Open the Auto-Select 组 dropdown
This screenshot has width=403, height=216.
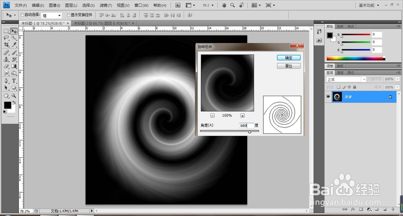[x=52, y=15]
